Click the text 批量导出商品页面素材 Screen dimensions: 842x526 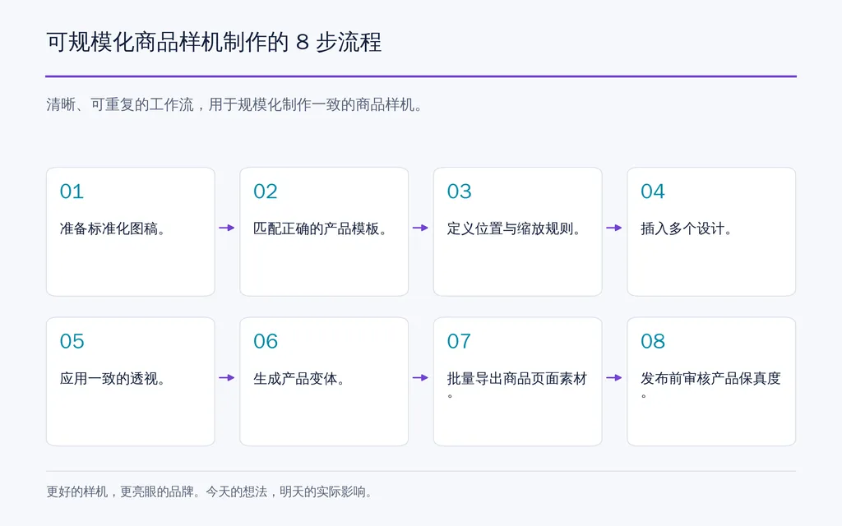[517, 385]
